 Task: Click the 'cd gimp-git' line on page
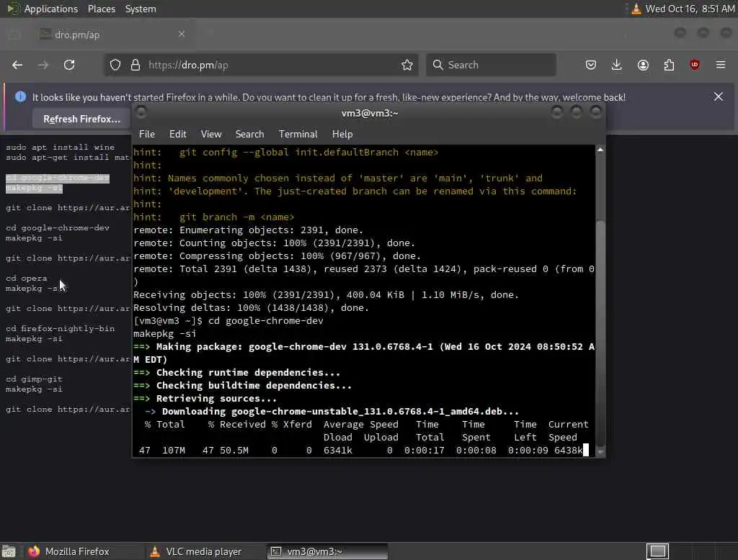34,379
